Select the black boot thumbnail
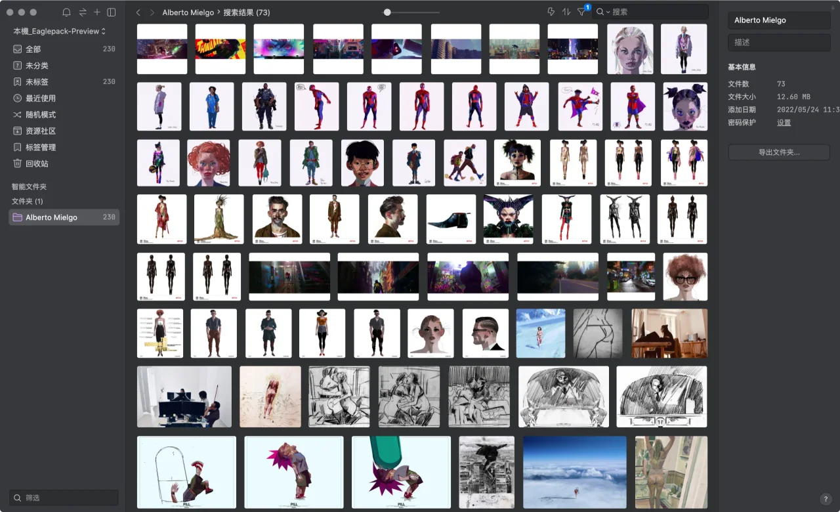The width and height of the screenshot is (840, 512). (x=451, y=219)
